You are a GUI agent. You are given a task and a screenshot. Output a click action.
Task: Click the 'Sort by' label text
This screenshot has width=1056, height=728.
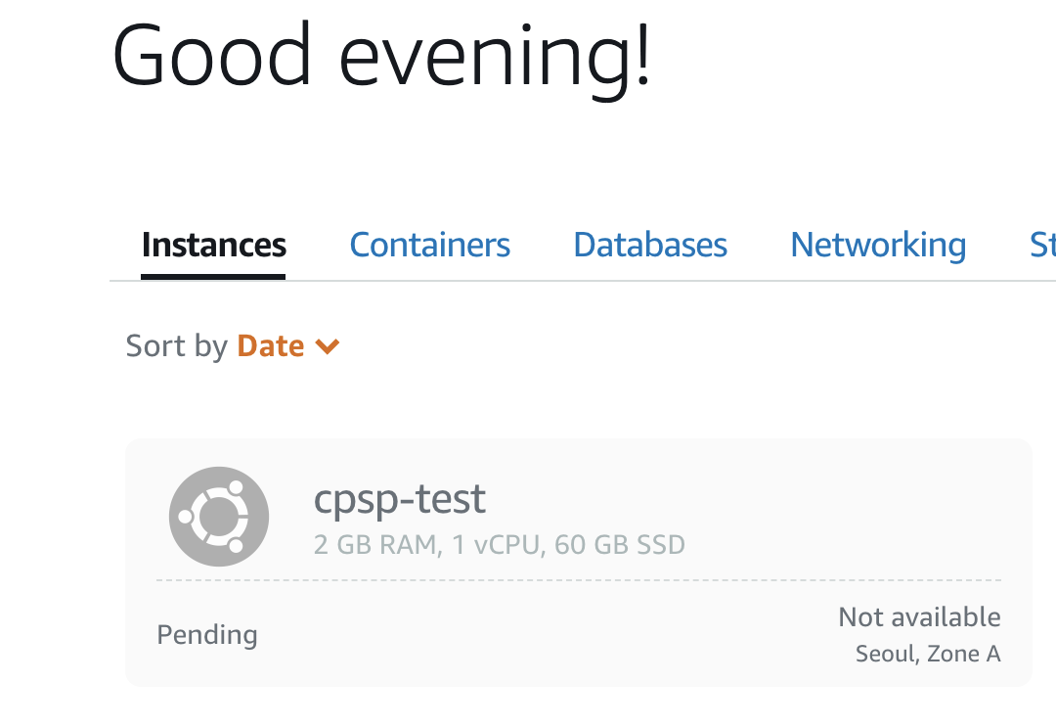[176, 346]
